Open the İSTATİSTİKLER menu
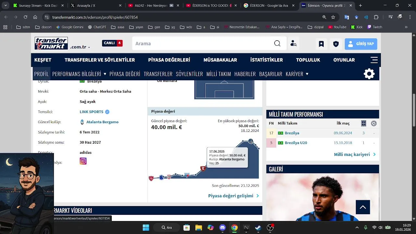416x234 pixels. point(266,60)
